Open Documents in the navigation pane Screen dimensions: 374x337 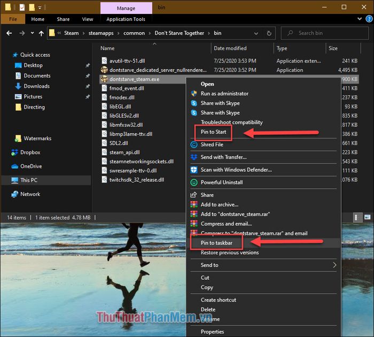click(37, 76)
